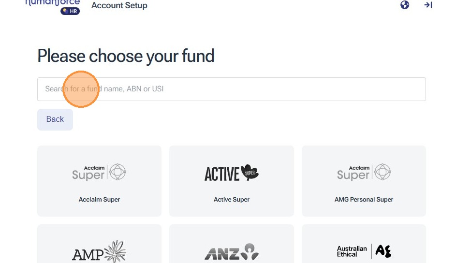This screenshot has height=263, width=470.
Task: Click the "Active Super" fund name label
Action: click(x=231, y=199)
